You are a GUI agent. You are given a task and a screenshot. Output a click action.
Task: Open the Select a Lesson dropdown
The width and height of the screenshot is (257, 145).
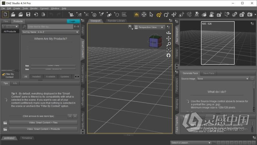pyautogui.click(x=191, y=143)
